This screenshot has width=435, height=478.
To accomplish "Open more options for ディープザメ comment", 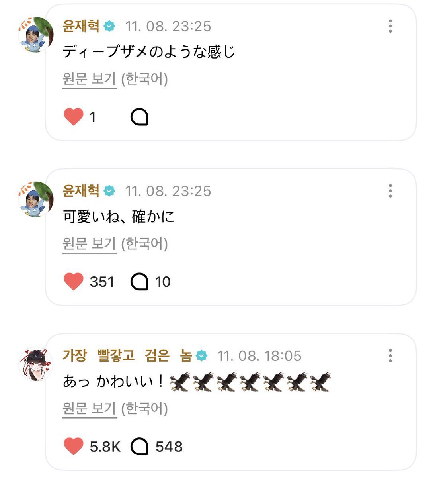I will tap(390, 26).
